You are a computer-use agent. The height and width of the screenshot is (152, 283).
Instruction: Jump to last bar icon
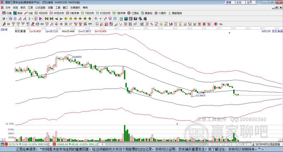point(51,19)
